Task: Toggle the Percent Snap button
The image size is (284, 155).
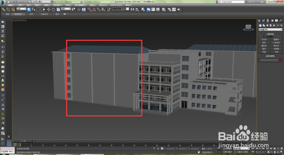Action: point(99,9)
